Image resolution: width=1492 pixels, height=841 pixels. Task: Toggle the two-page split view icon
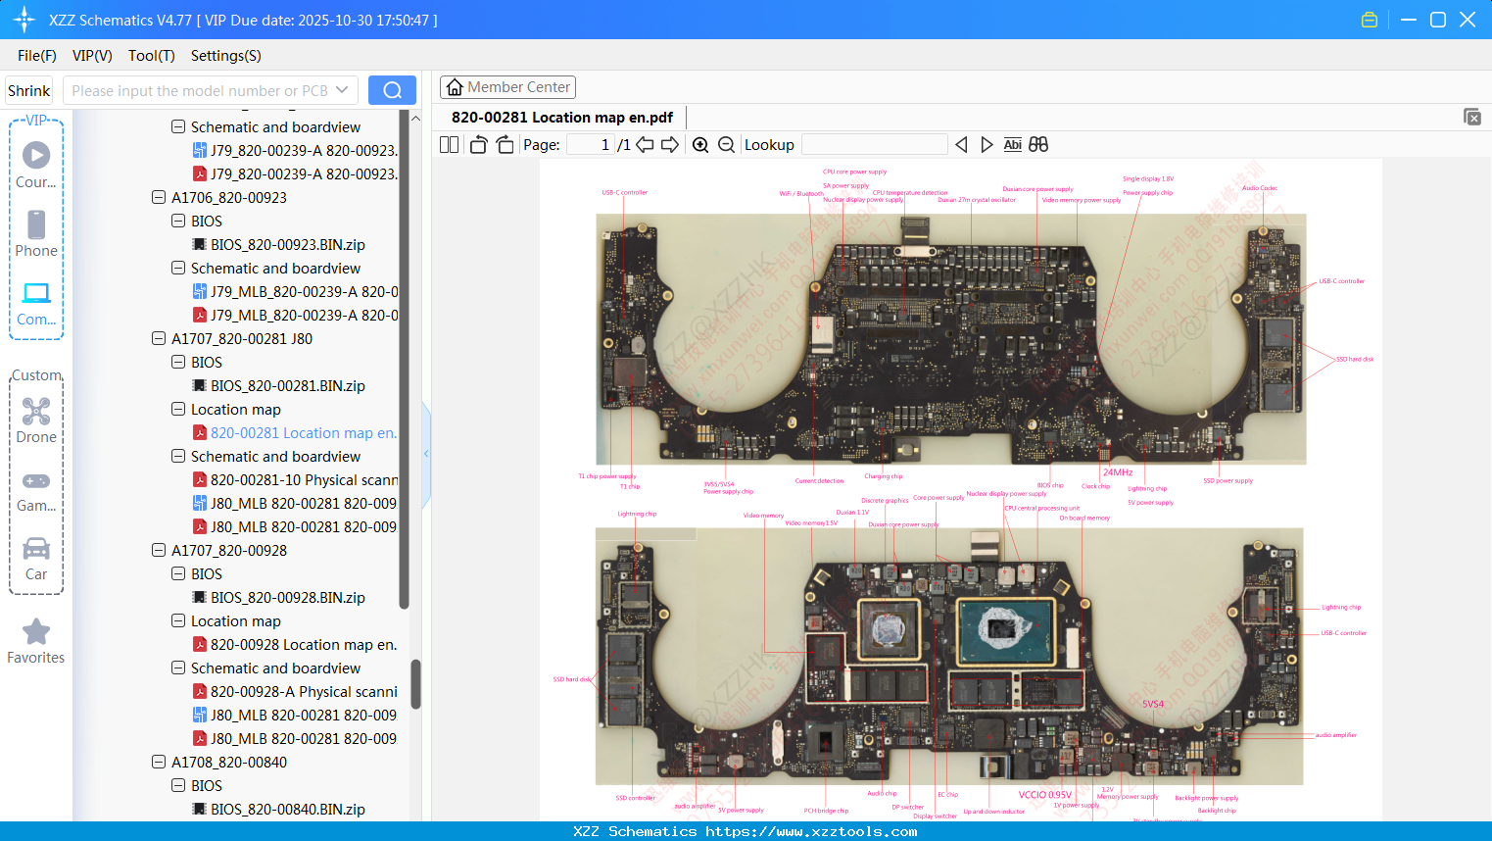pyautogui.click(x=449, y=145)
